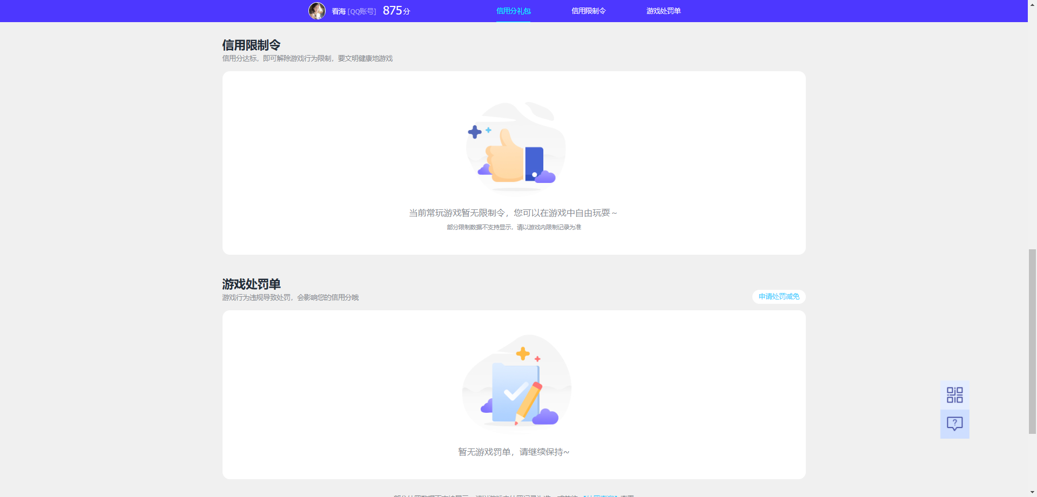The image size is (1037, 497).
Task: Switch to the 信用限制令 tab
Action: (x=589, y=11)
